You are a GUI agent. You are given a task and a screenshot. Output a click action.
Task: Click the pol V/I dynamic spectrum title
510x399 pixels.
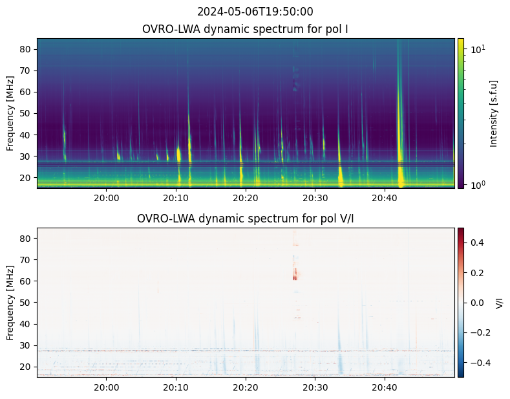coord(245,219)
